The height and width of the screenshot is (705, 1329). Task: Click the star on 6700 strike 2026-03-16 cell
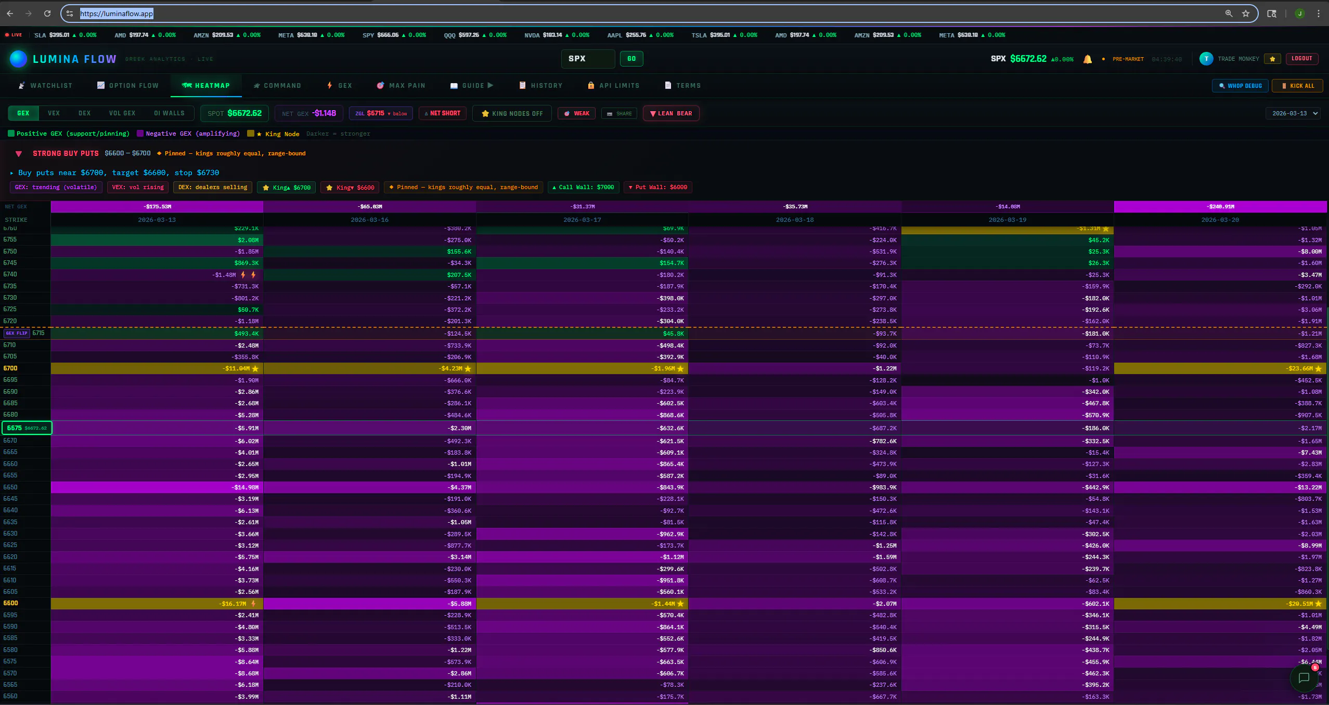[468, 368]
